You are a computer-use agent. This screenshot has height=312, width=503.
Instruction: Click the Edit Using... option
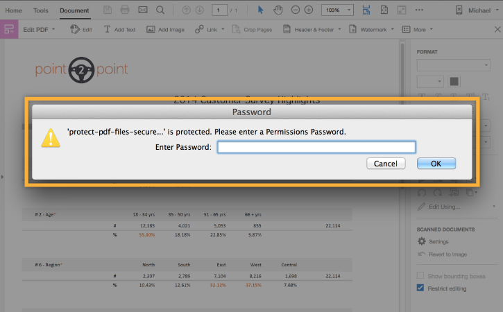(444, 207)
